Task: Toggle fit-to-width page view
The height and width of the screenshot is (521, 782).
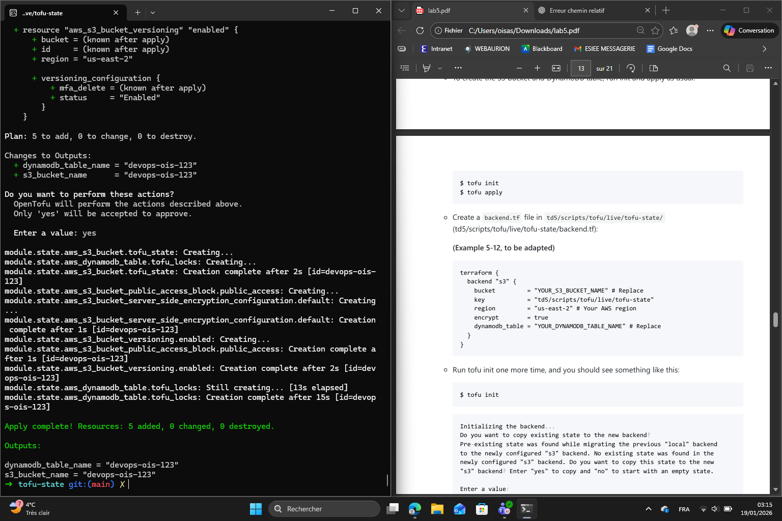Action: [556, 68]
